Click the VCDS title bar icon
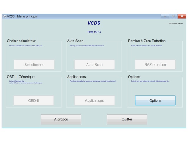 point(4,16)
